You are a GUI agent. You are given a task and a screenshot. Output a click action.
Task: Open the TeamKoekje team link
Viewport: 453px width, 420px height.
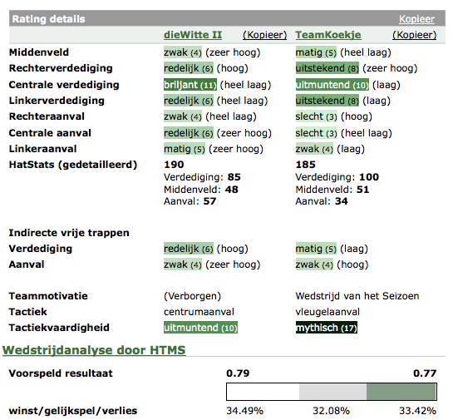(328, 35)
